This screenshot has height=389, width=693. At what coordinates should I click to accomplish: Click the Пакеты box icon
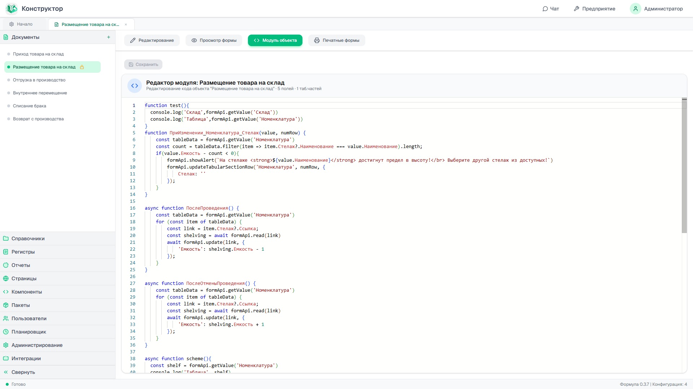6,305
